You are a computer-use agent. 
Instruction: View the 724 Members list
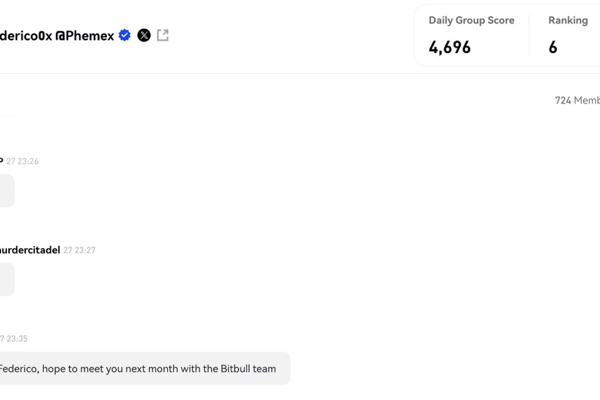[x=578, y=100]
